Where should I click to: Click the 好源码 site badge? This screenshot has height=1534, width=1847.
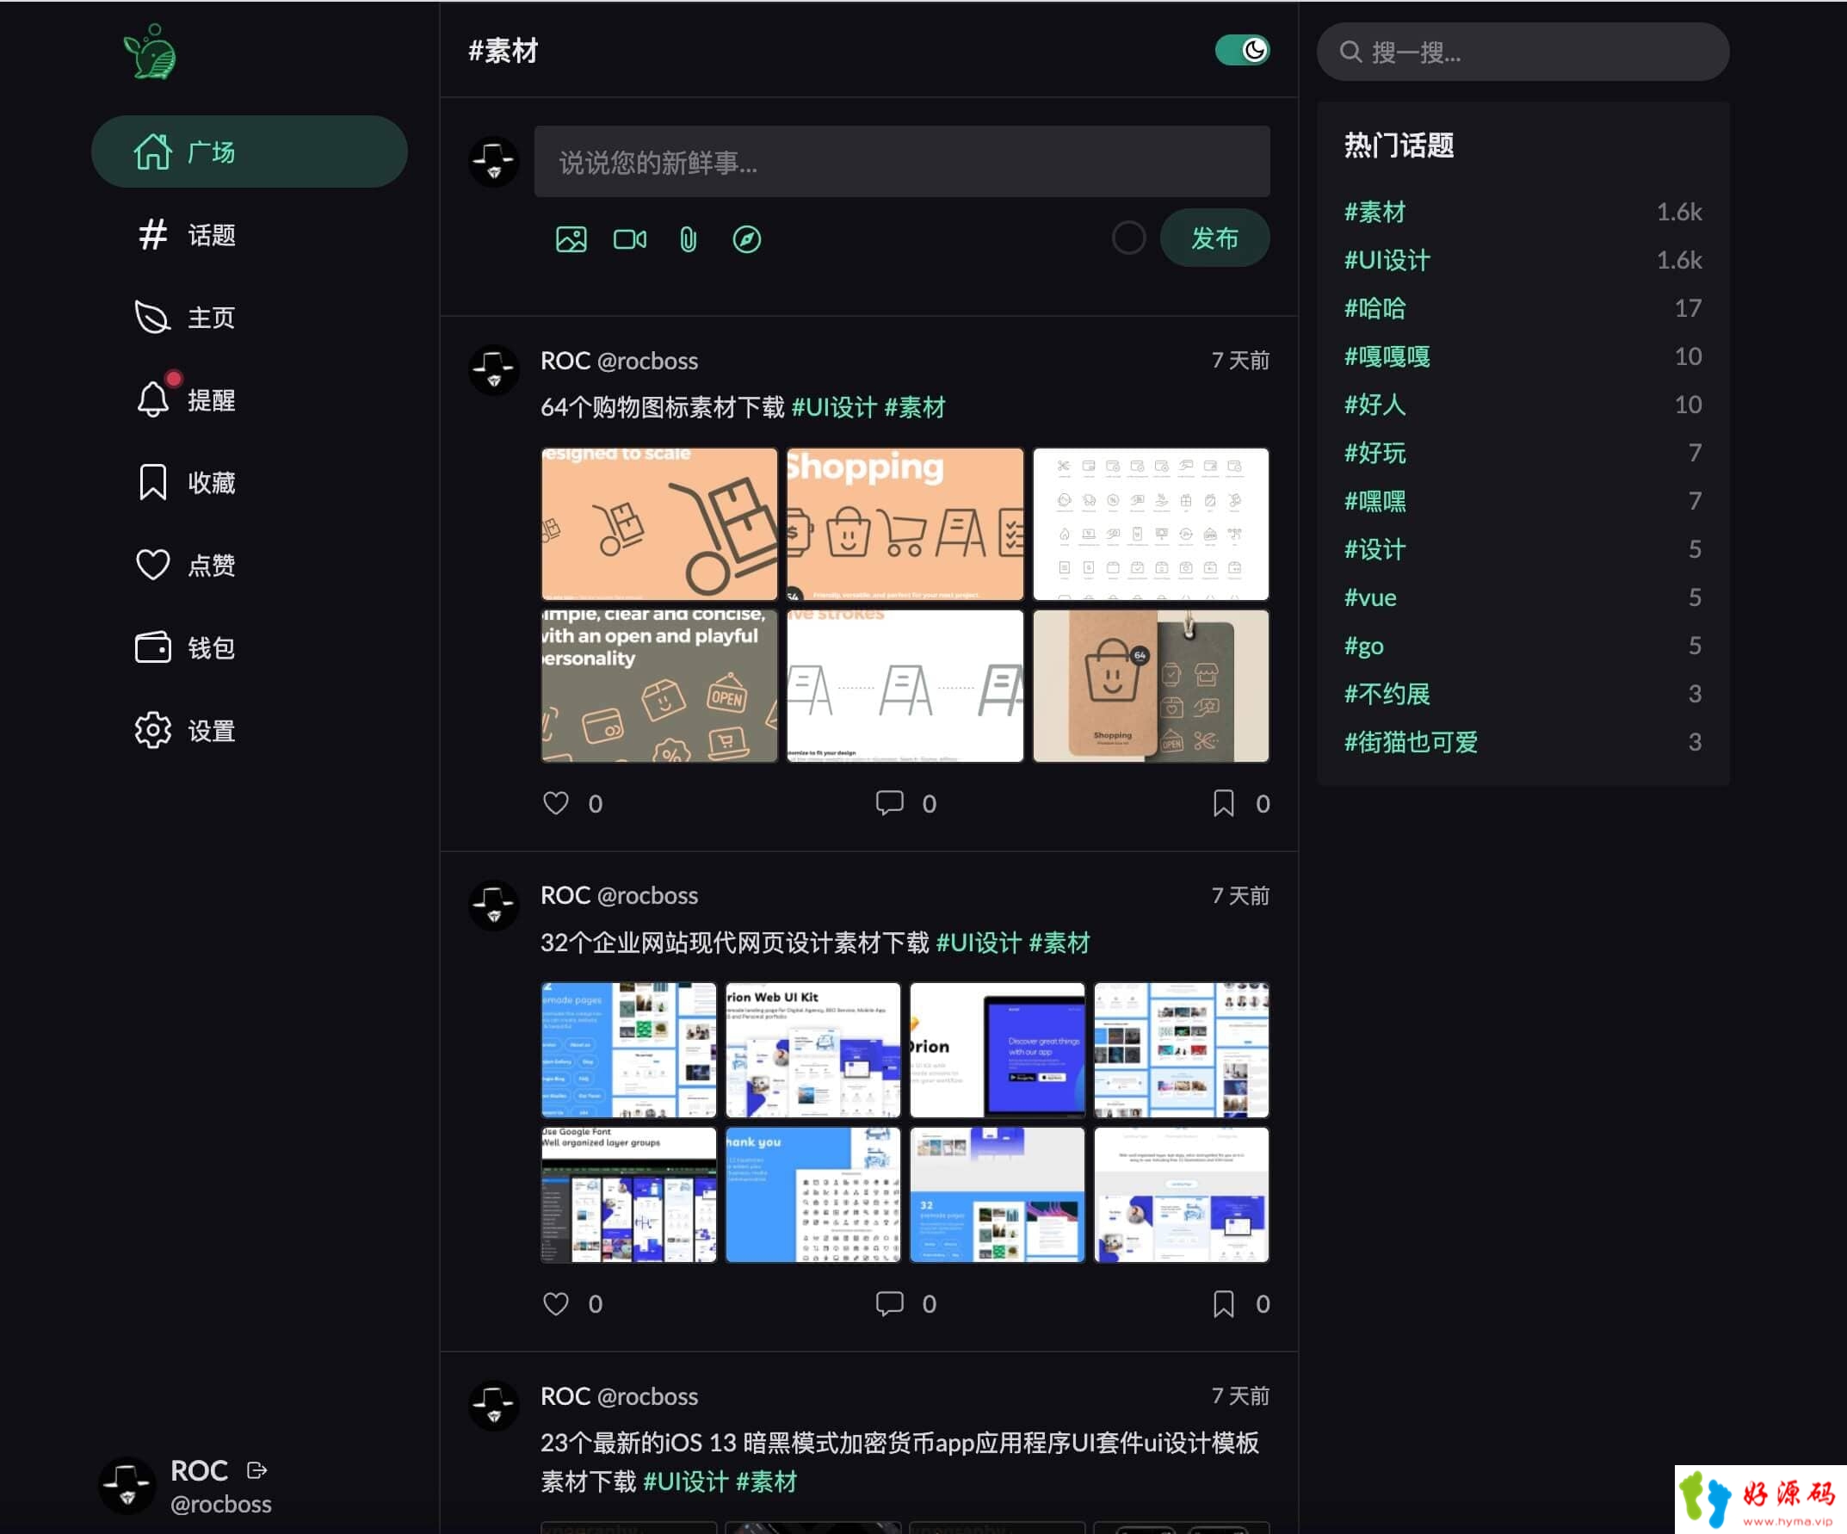pyautogui.click(x=1760, y=1499)
